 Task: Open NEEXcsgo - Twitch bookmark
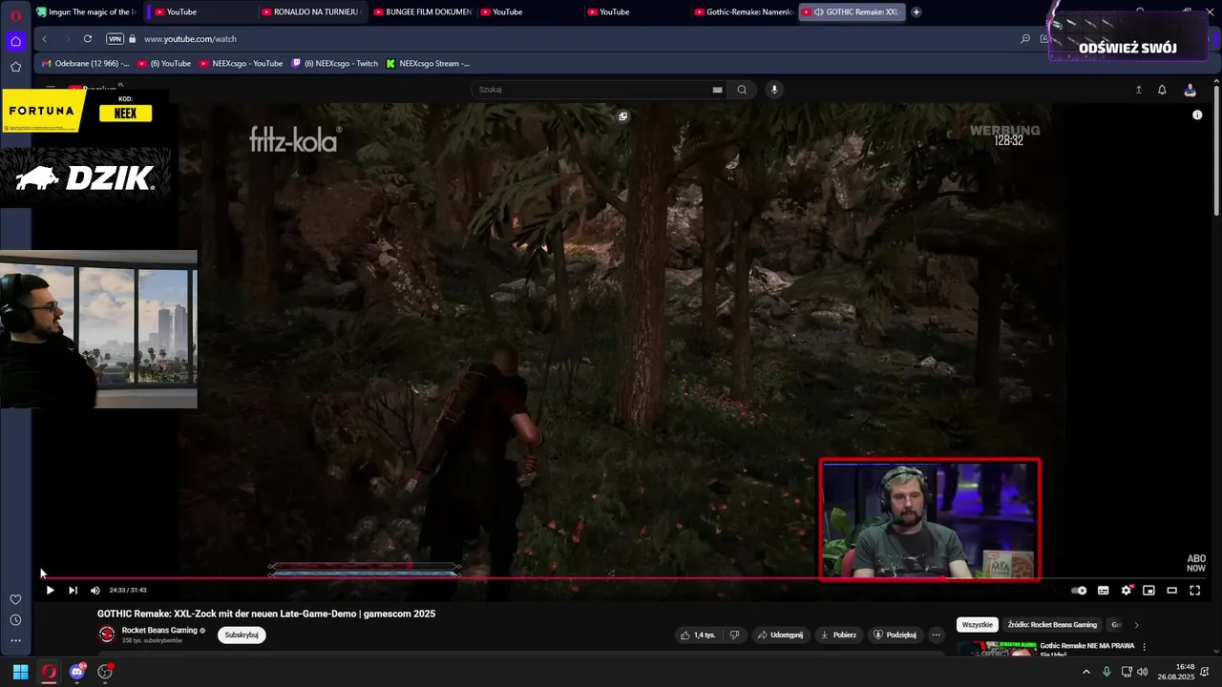point(334,64)
